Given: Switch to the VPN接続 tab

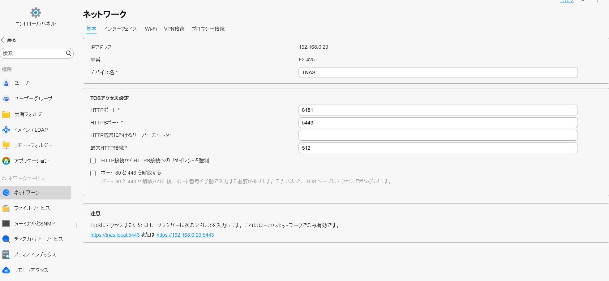Looking at the screenshot, I should click(174, 29).
